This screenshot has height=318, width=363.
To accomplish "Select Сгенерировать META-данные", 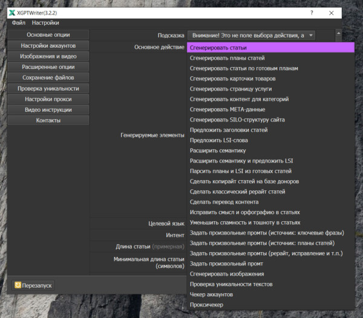I will pyautogui.click(x=270, y=109).
